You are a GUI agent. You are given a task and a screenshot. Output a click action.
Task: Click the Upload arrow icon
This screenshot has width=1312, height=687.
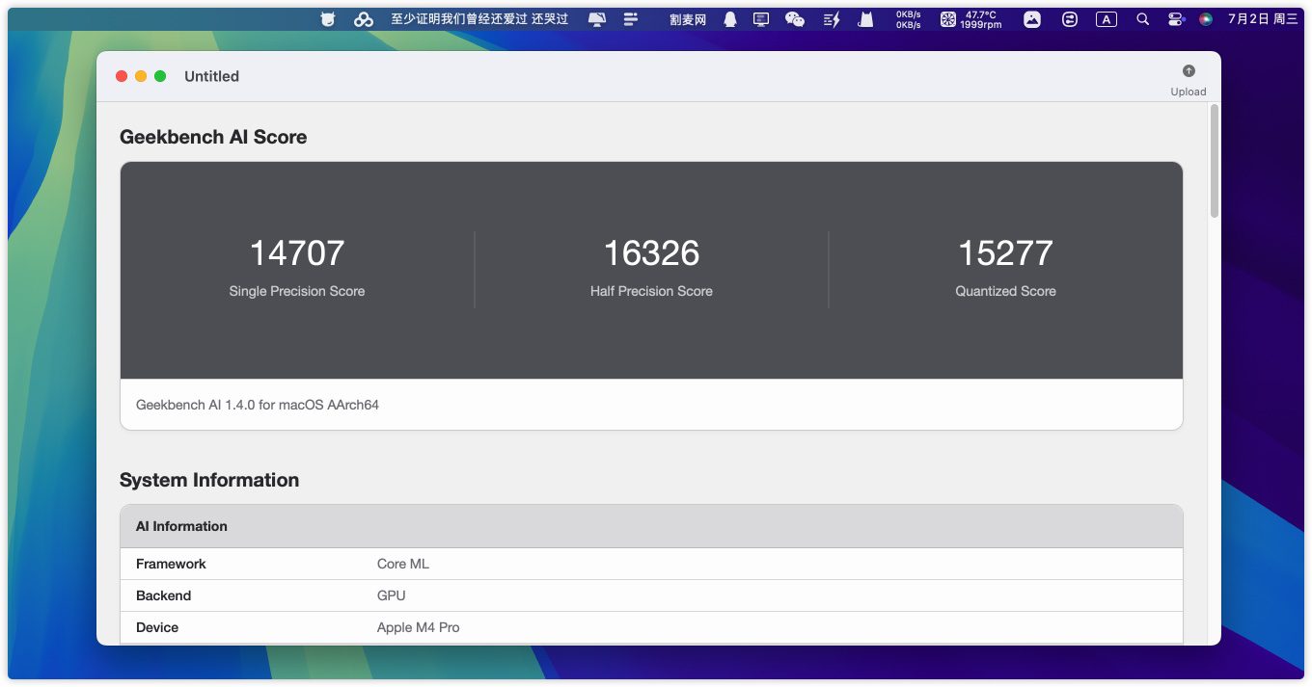click(x=1189, y=71)
